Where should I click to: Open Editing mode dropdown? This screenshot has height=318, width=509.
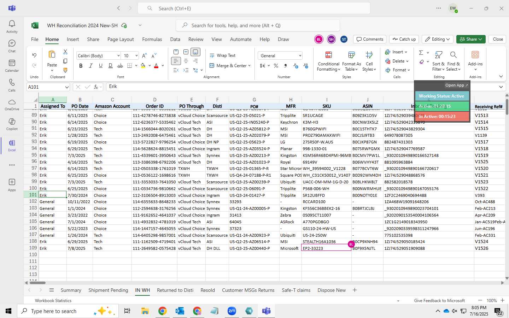[438, 39]
